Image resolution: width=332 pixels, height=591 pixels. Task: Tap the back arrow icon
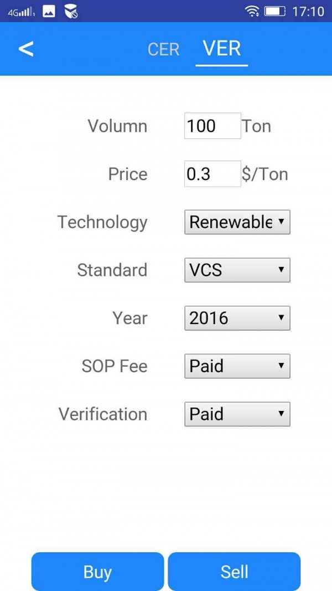(x=26, y=49)
